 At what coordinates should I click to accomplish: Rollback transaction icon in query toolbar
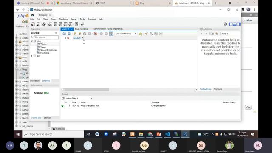106,34
